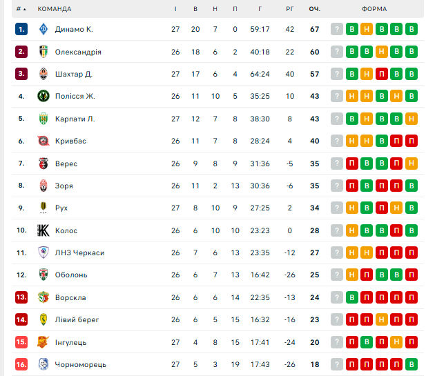Sort standings by the ОЧ. points column
426x376 pixels.
(315, 9)
